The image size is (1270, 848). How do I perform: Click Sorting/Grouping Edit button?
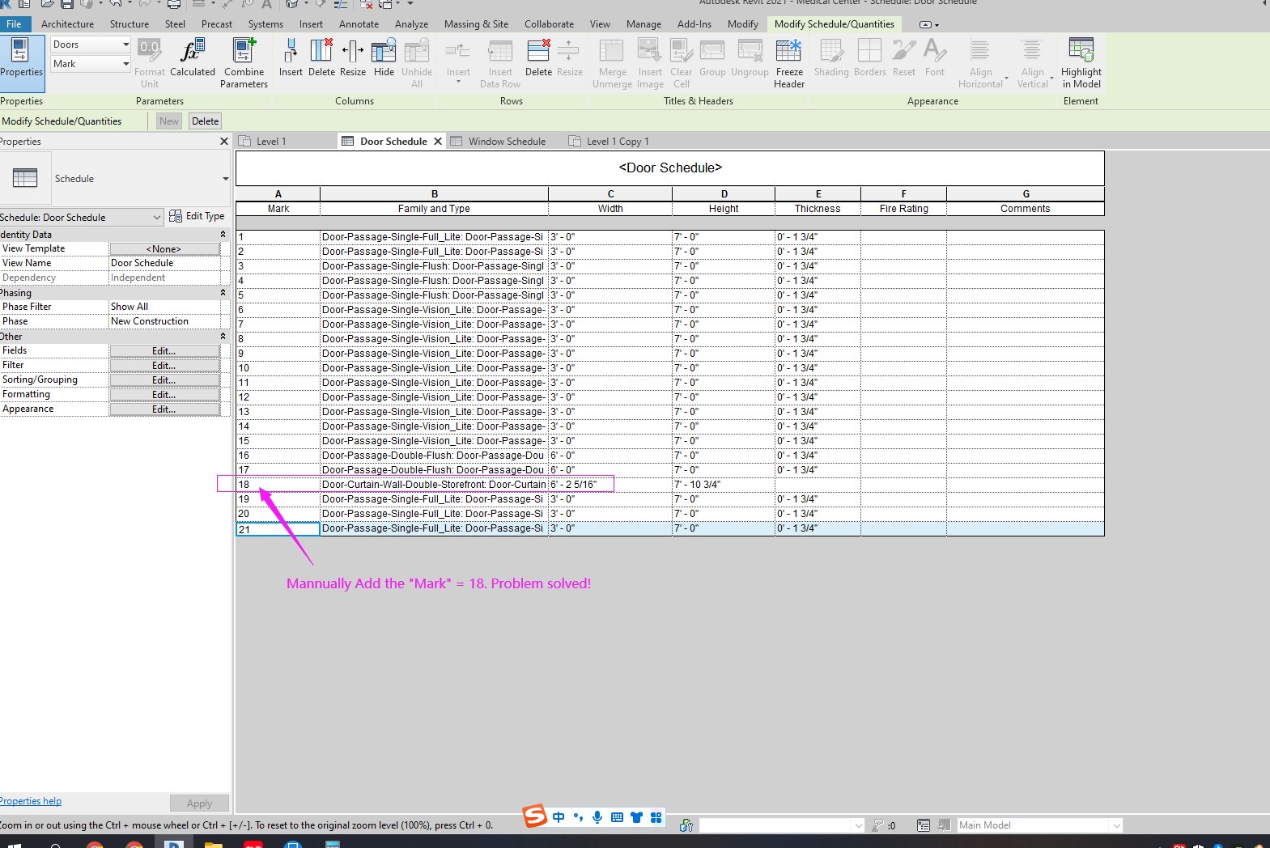pyautogui.click(x=164, y=380)
